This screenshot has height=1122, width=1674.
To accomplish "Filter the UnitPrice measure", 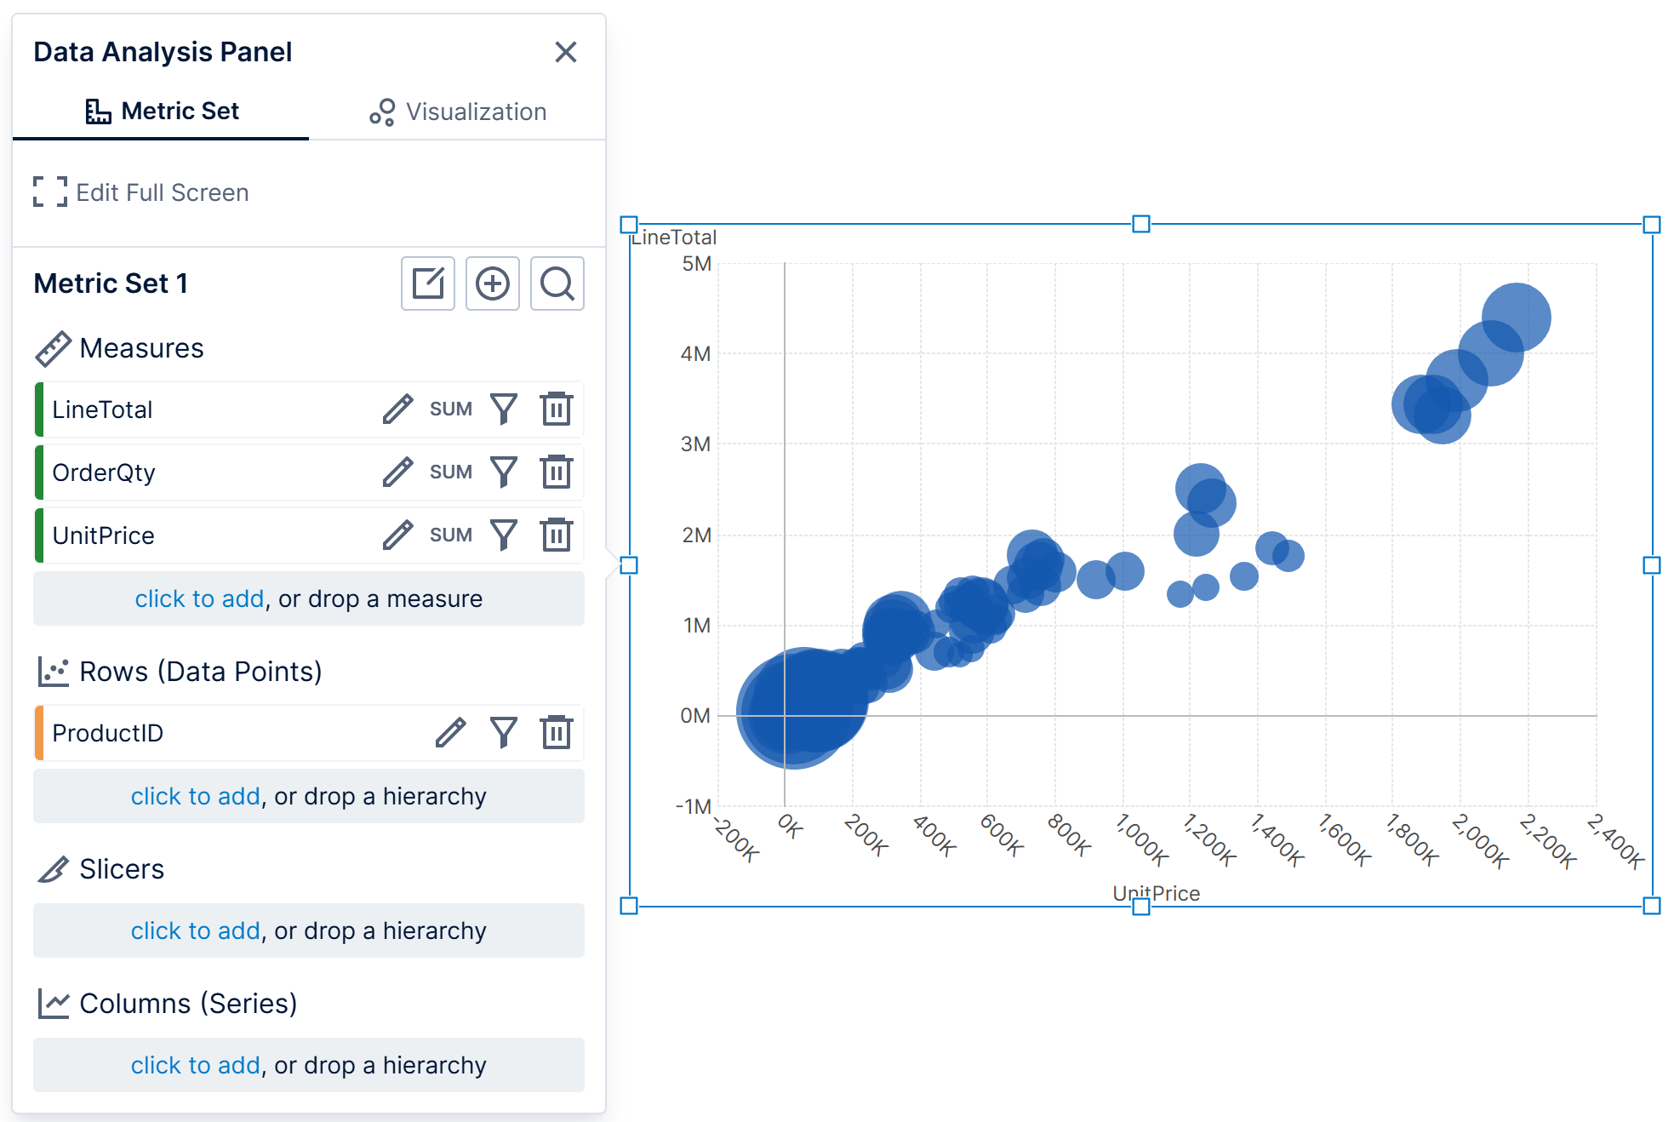I will coord(504,535).
